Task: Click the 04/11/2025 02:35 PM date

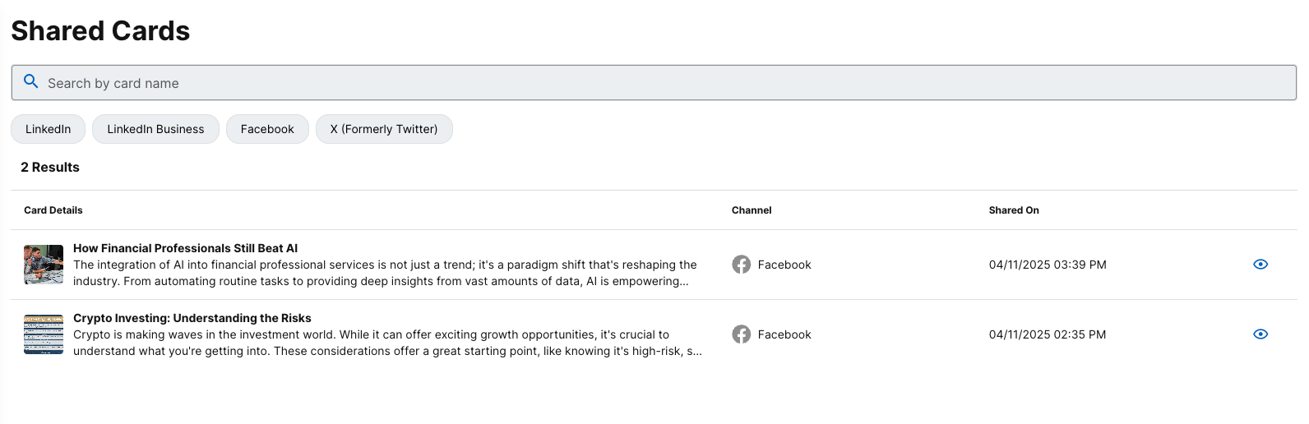Action: pos(1048,334)
